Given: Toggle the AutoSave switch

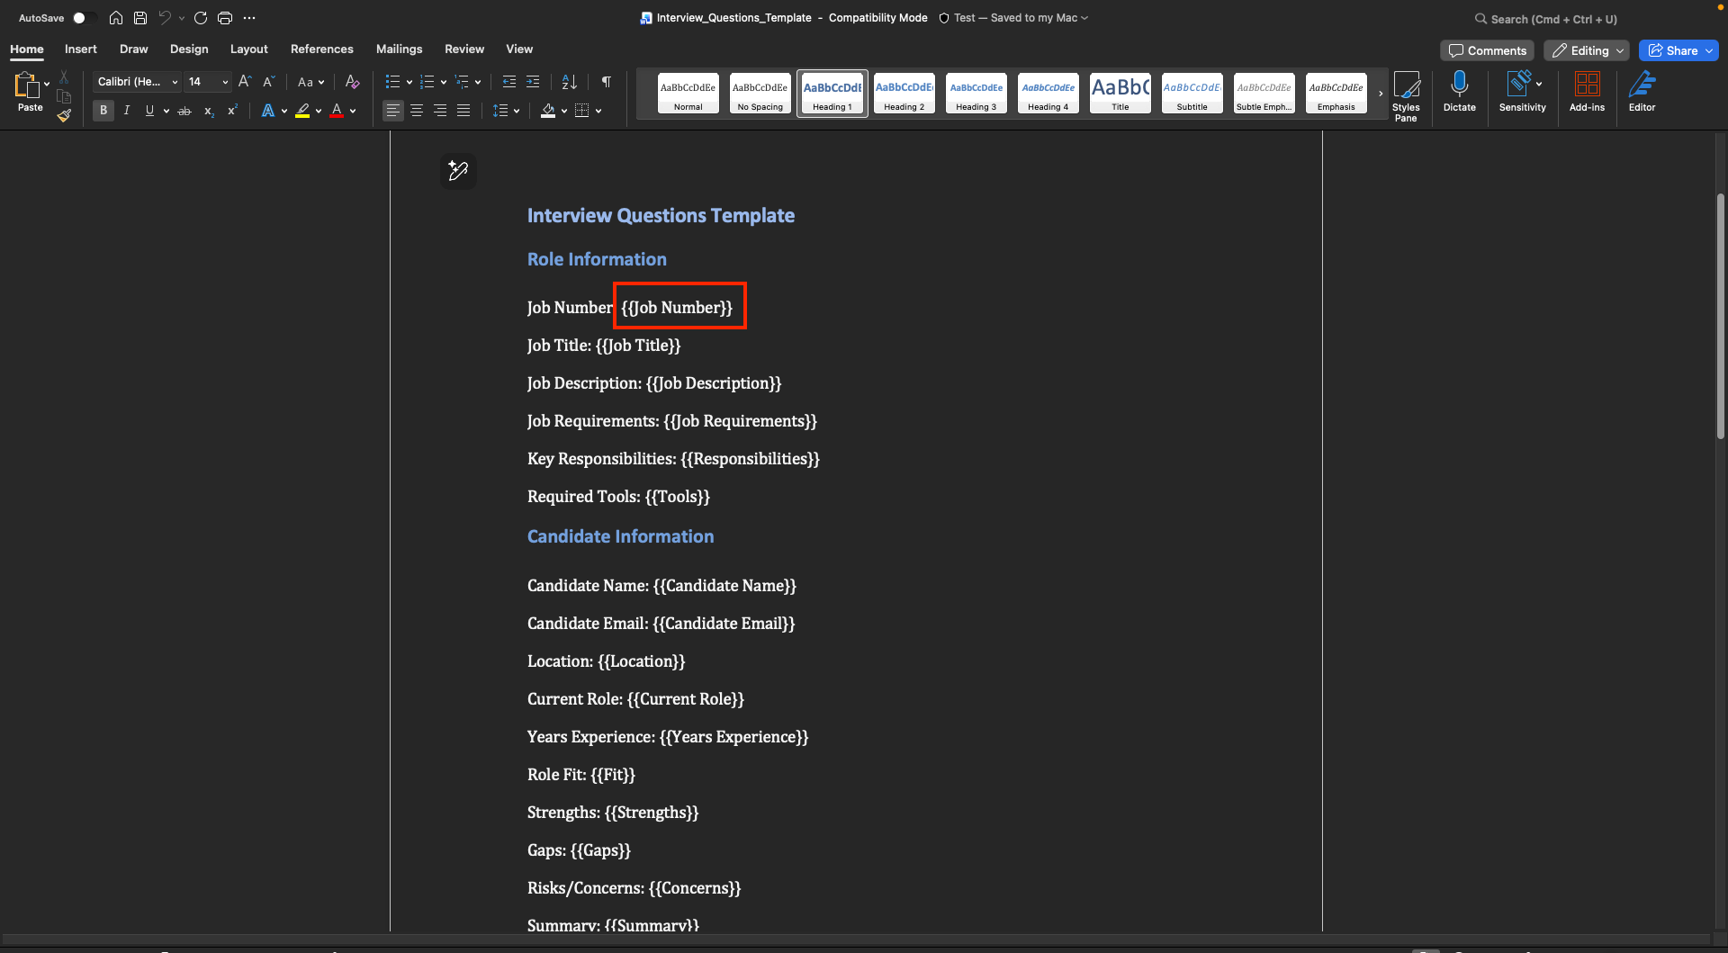Looking at the screenshot, I should 83,18.
